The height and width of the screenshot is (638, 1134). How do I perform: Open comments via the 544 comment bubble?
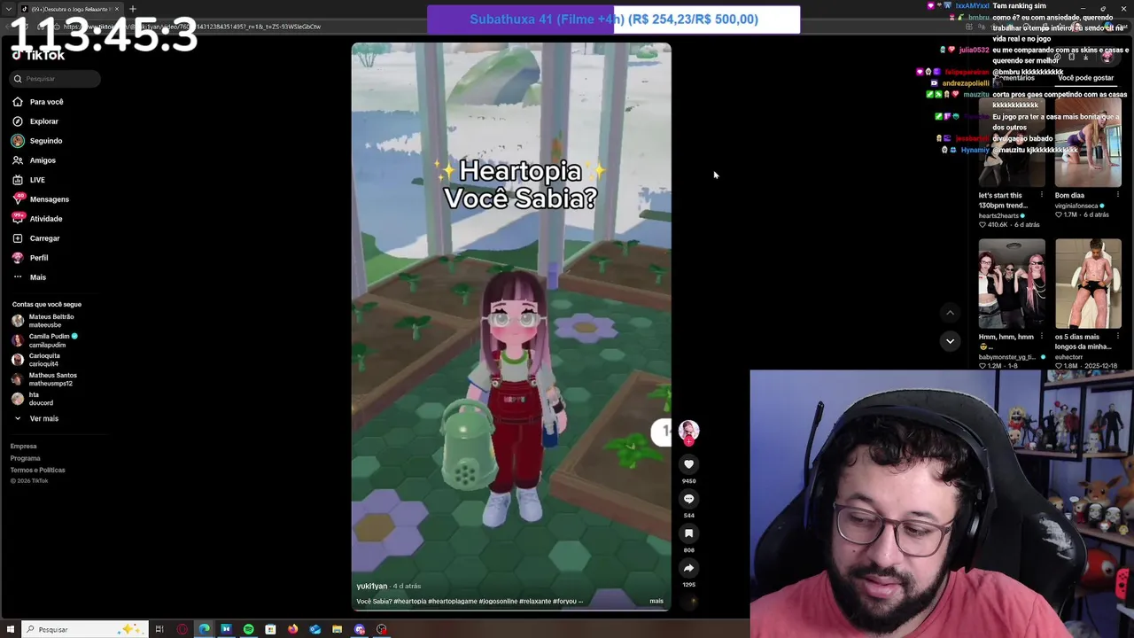tap(688, 499)
